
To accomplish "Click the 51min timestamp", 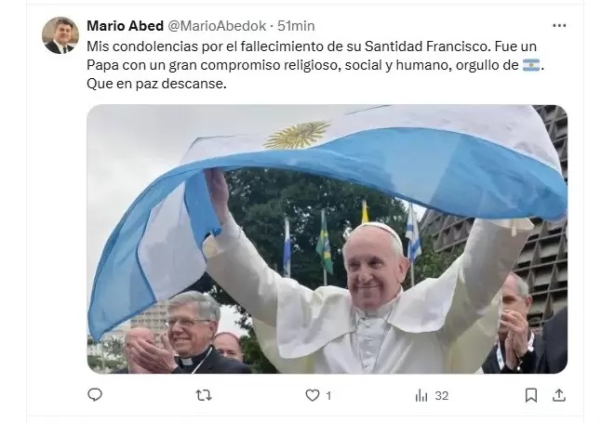I will [296, 26].
